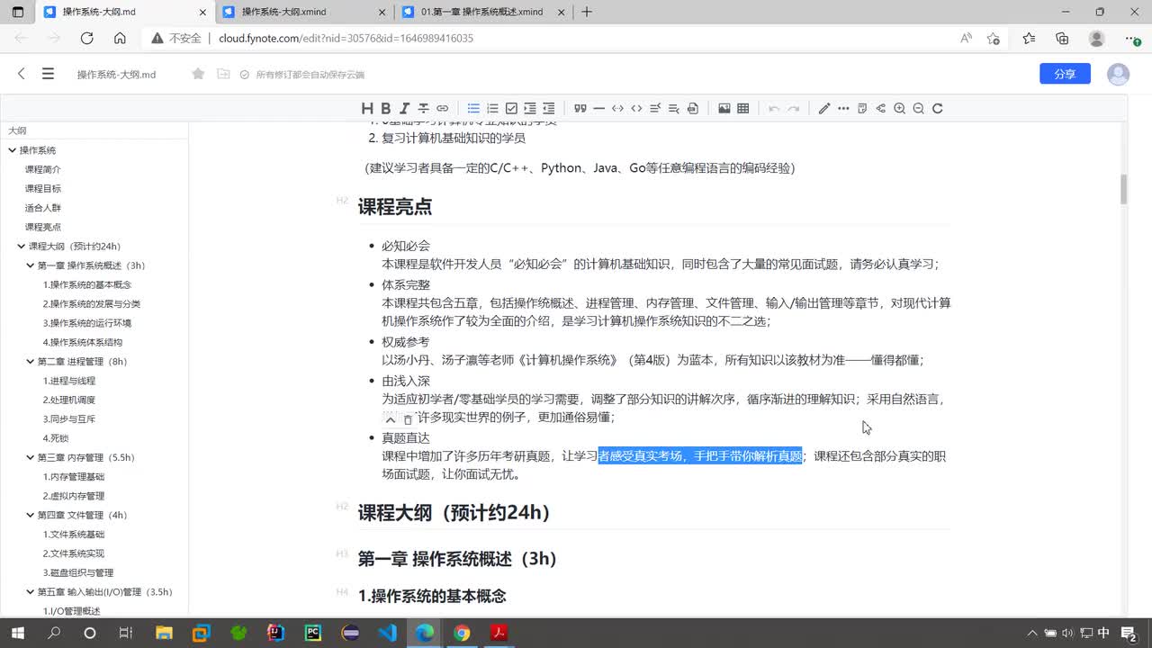
Task: Insert a task checkbox list
Action: pyautogui.click(x=511, y=108)
